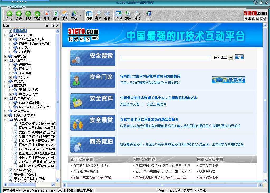The height and width of the screenshot is (193, 270).
Task: Click the 搜 search button
Action: click(x=239, y=57)
